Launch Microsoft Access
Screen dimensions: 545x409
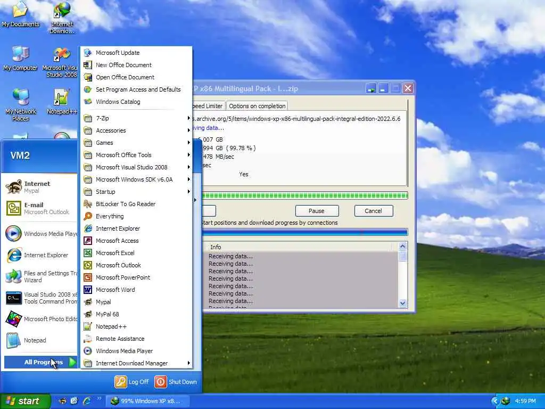136,241
